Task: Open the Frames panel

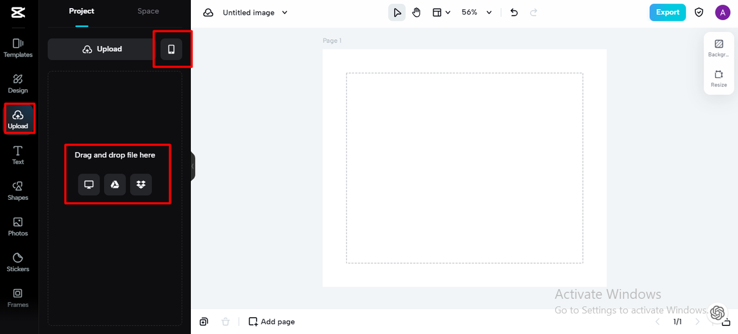Action: [x=18, y=298]
